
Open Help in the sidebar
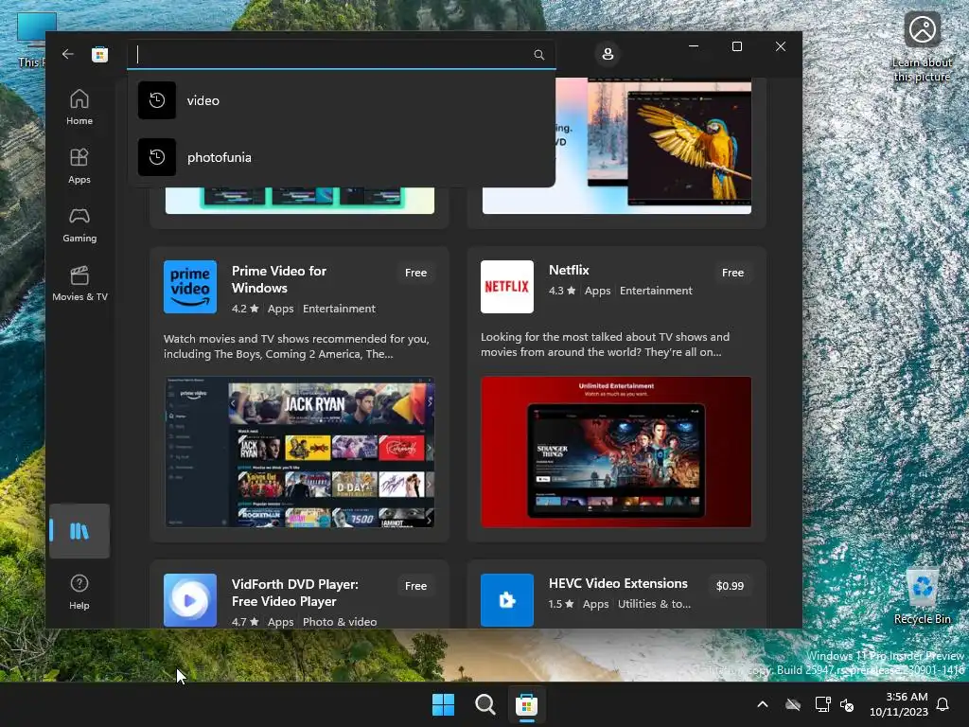[x=79, y=593]
